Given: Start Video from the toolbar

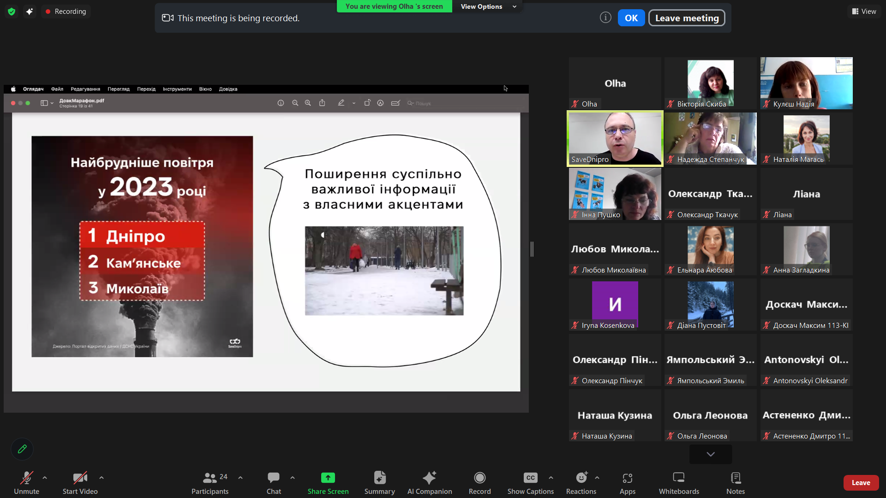Looking at the screenshot, I should tap(80, 482).
